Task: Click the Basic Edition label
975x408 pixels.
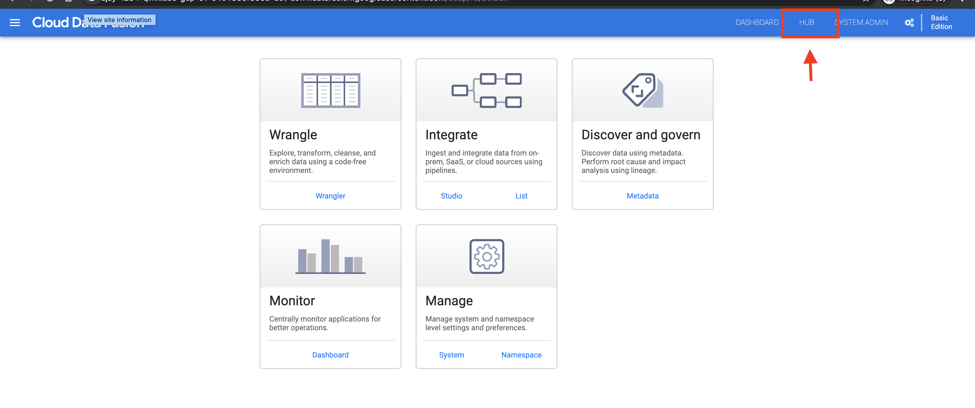Action: coord(941,22)
